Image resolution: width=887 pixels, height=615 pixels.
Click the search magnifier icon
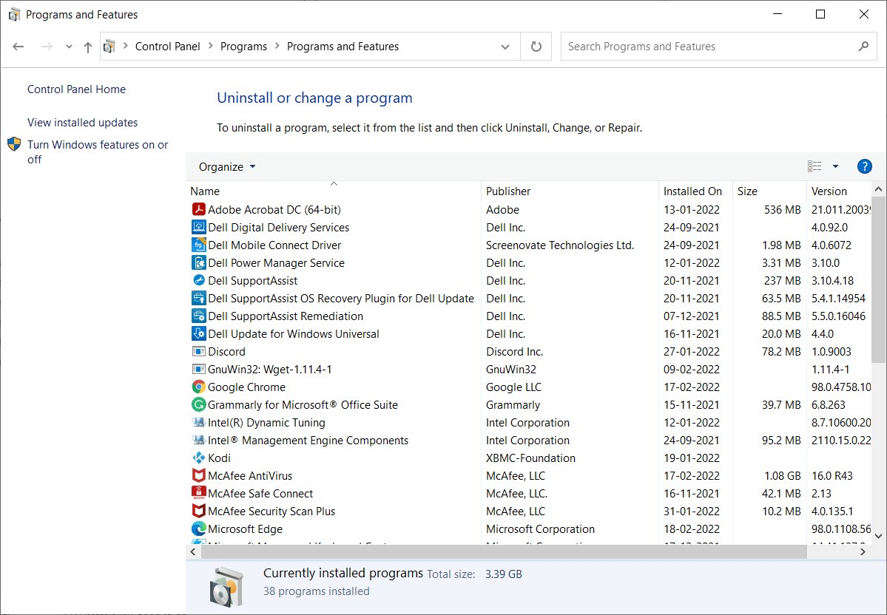[x=863, y=47]
